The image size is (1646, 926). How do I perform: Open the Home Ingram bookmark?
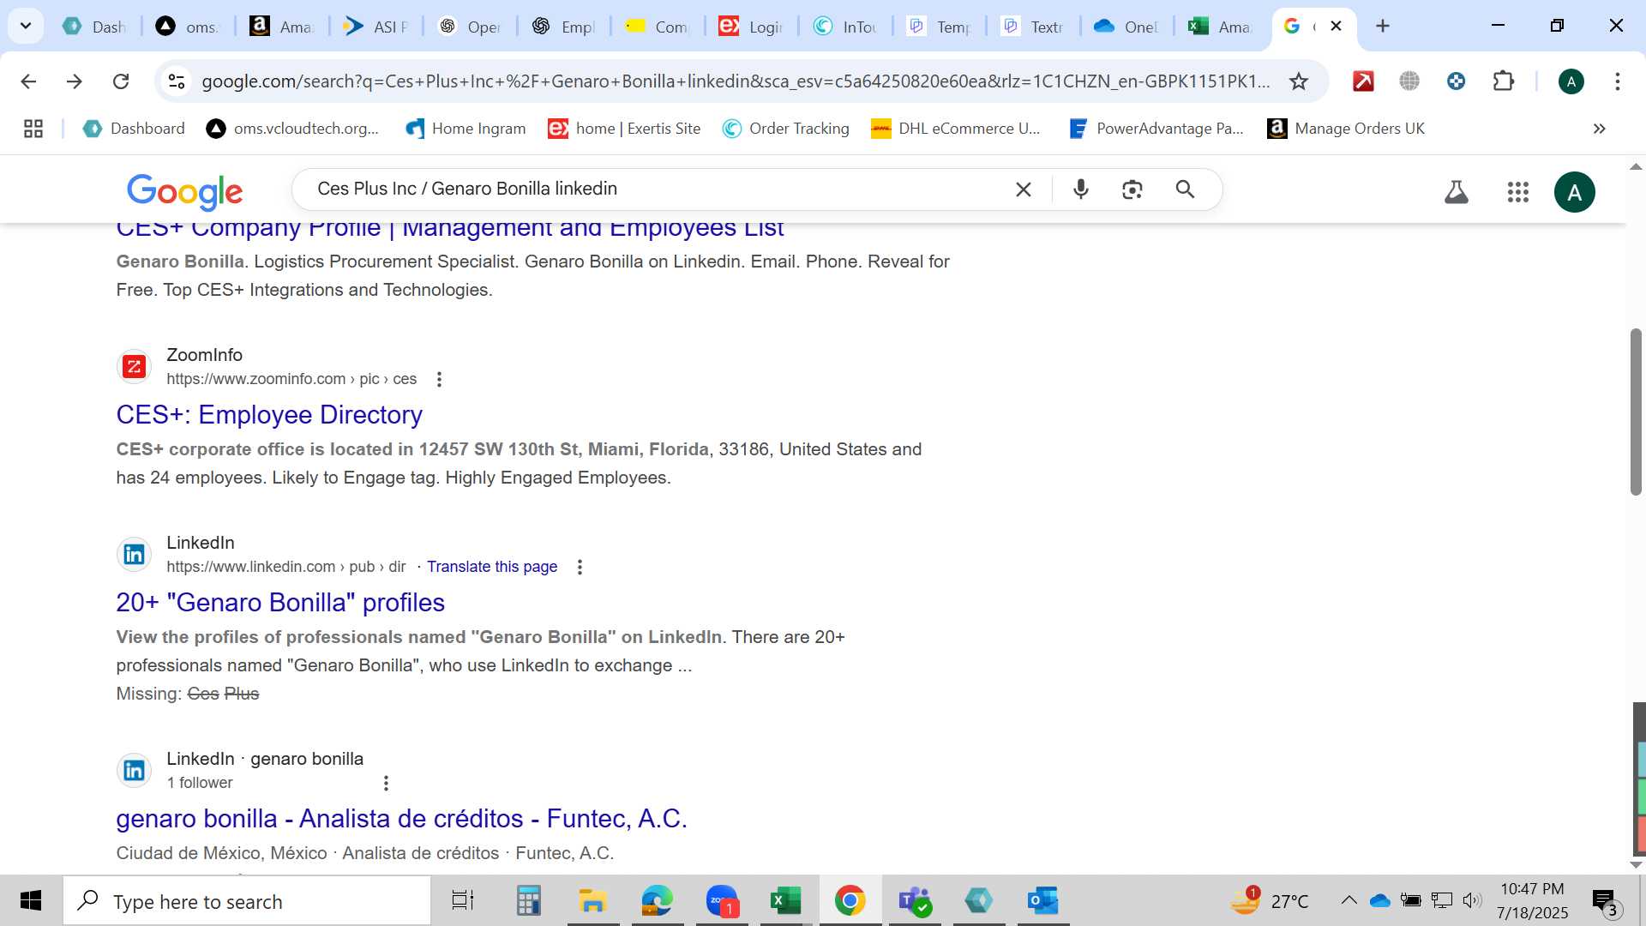[466, 129]
